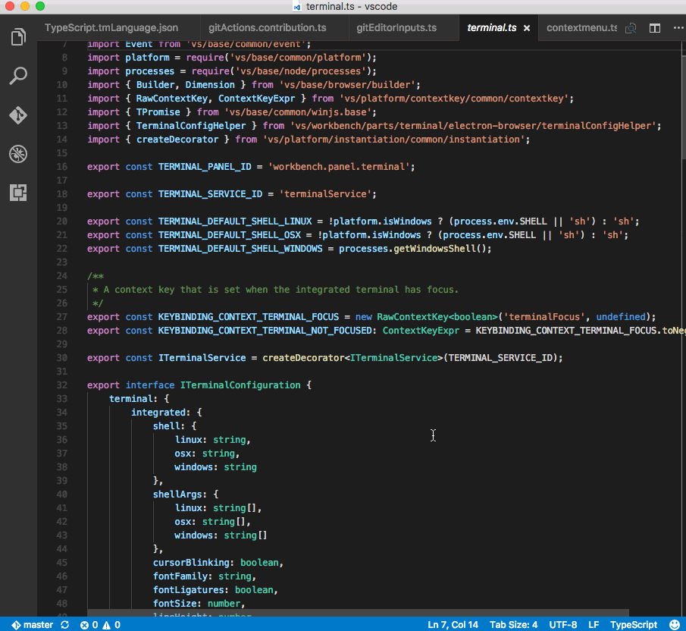686x631 pixels.
Task: Toggle the warnings count indicator
Action: click(x=110, y=625)
